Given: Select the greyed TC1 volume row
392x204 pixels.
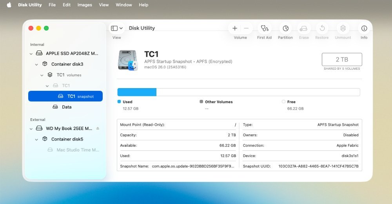Looking at the screenshot, I should [65, 85].
